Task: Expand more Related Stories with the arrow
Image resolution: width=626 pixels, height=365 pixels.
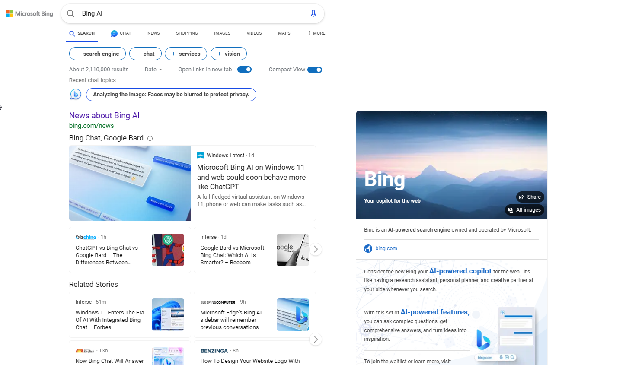Action: [x=316, y=339]
